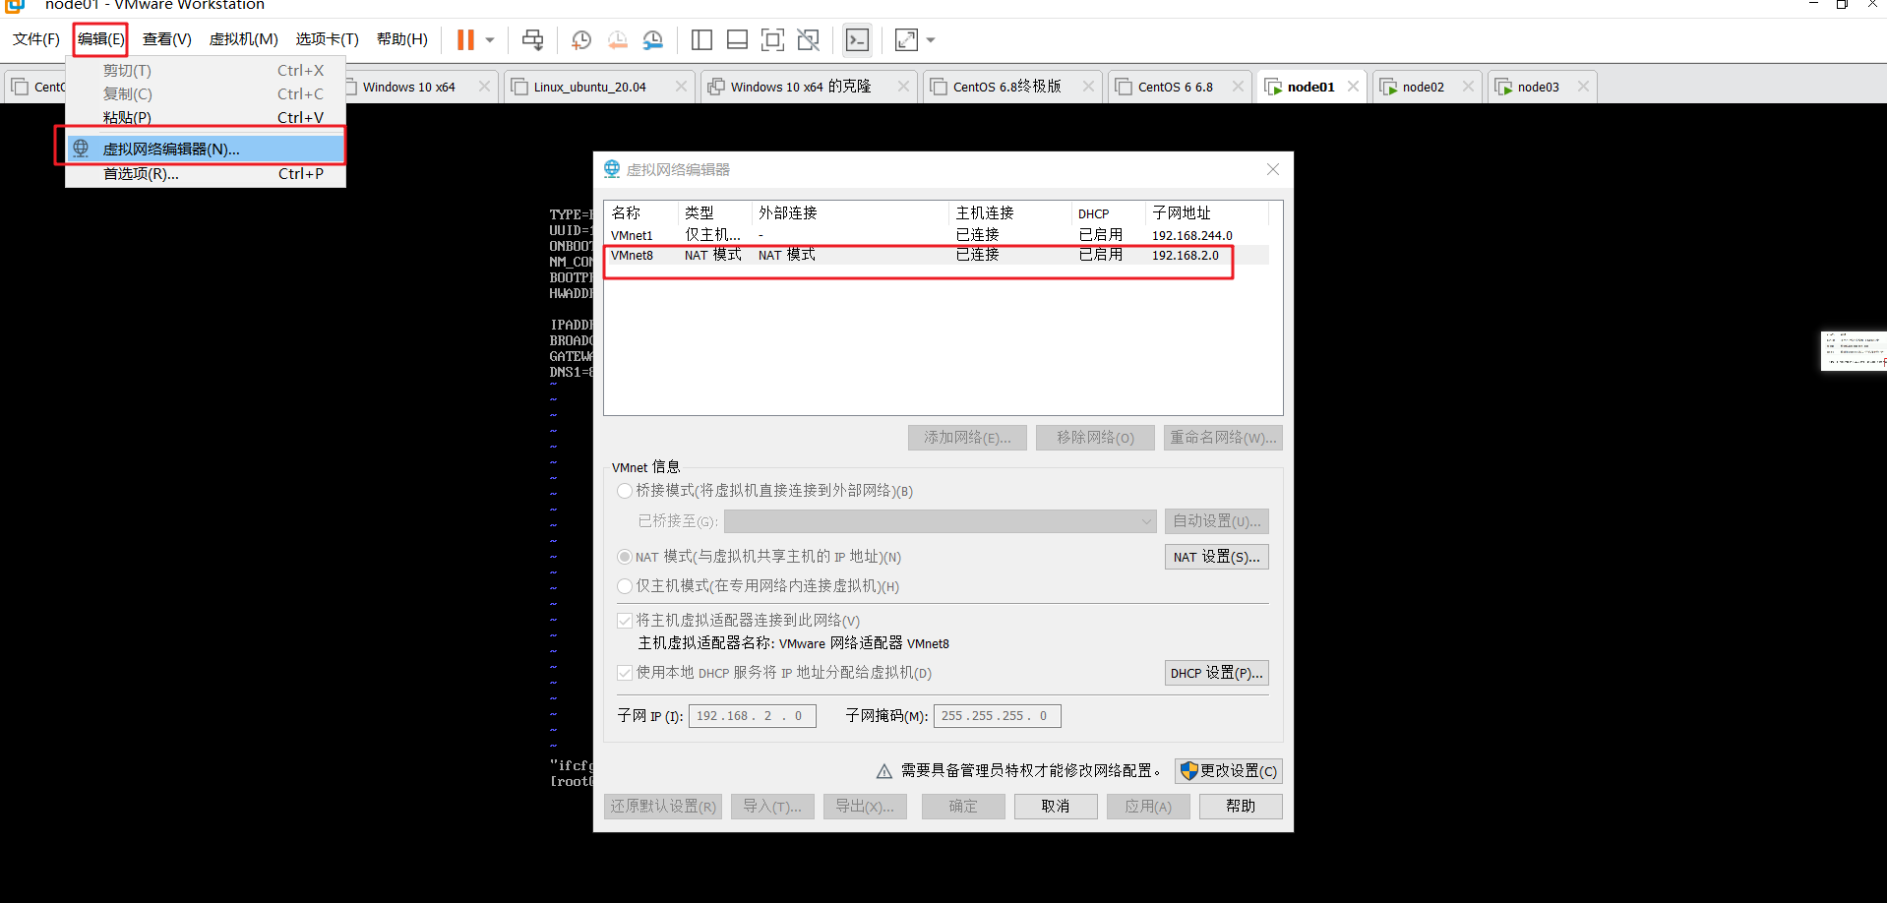Open the console view icon
This screenshot has height=903, width=1887.
pos(858,39)
